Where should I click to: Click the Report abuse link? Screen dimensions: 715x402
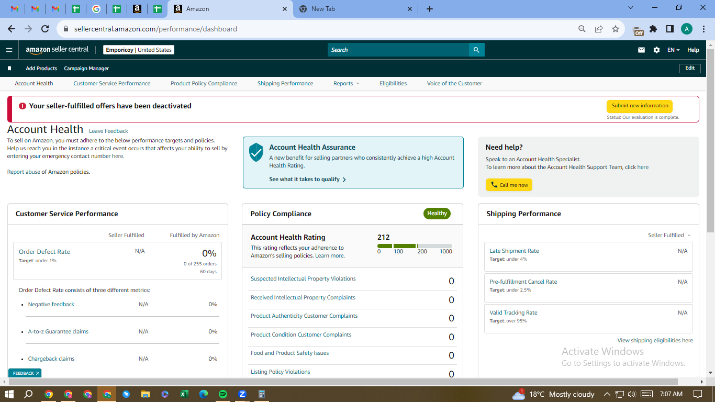[24, 172]
